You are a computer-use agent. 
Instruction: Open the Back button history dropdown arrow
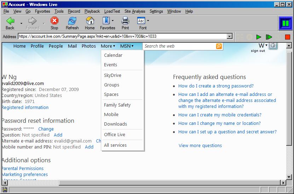tap(21, 23)
